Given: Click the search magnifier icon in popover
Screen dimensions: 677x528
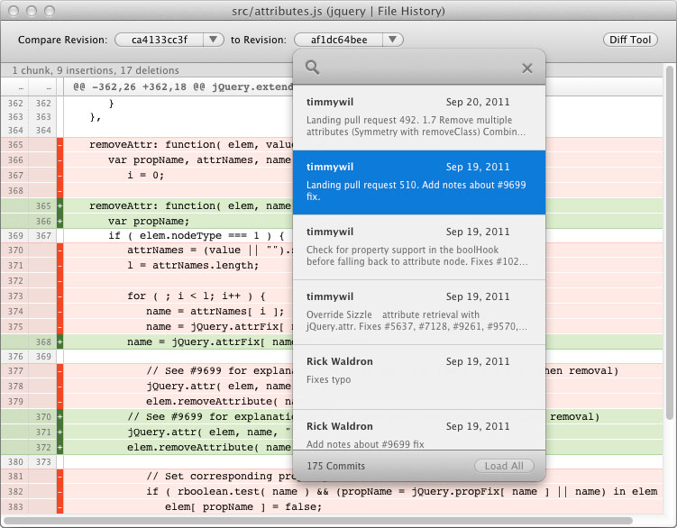Looking at the screenshot, I should pyautogui.click(x=312, y=68).
